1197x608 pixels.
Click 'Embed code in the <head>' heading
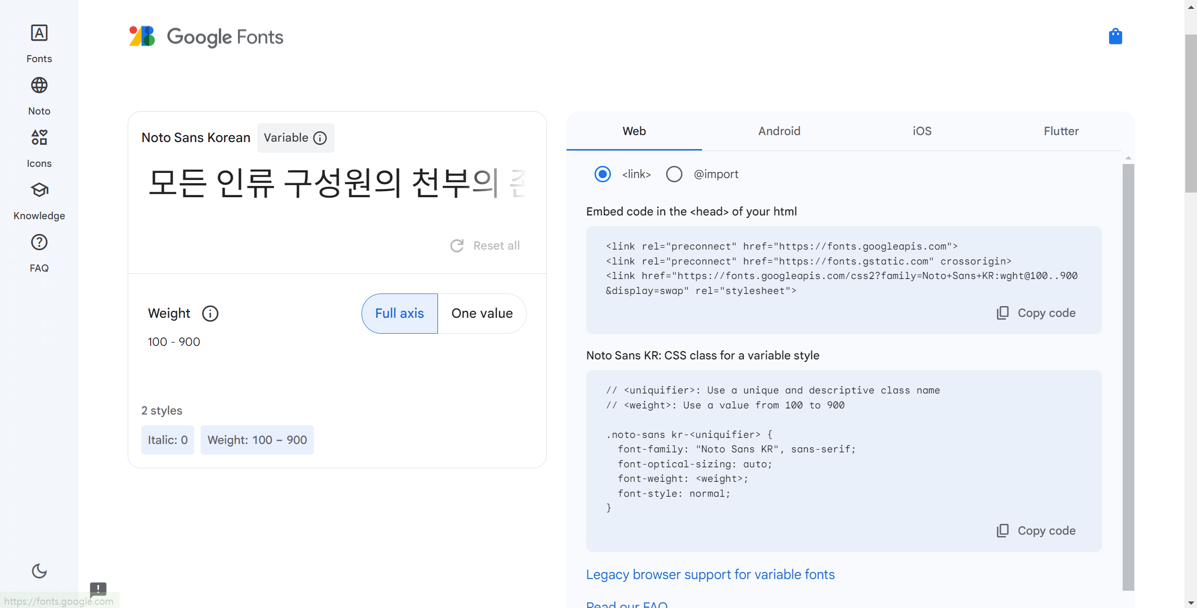tap(691, 212)
